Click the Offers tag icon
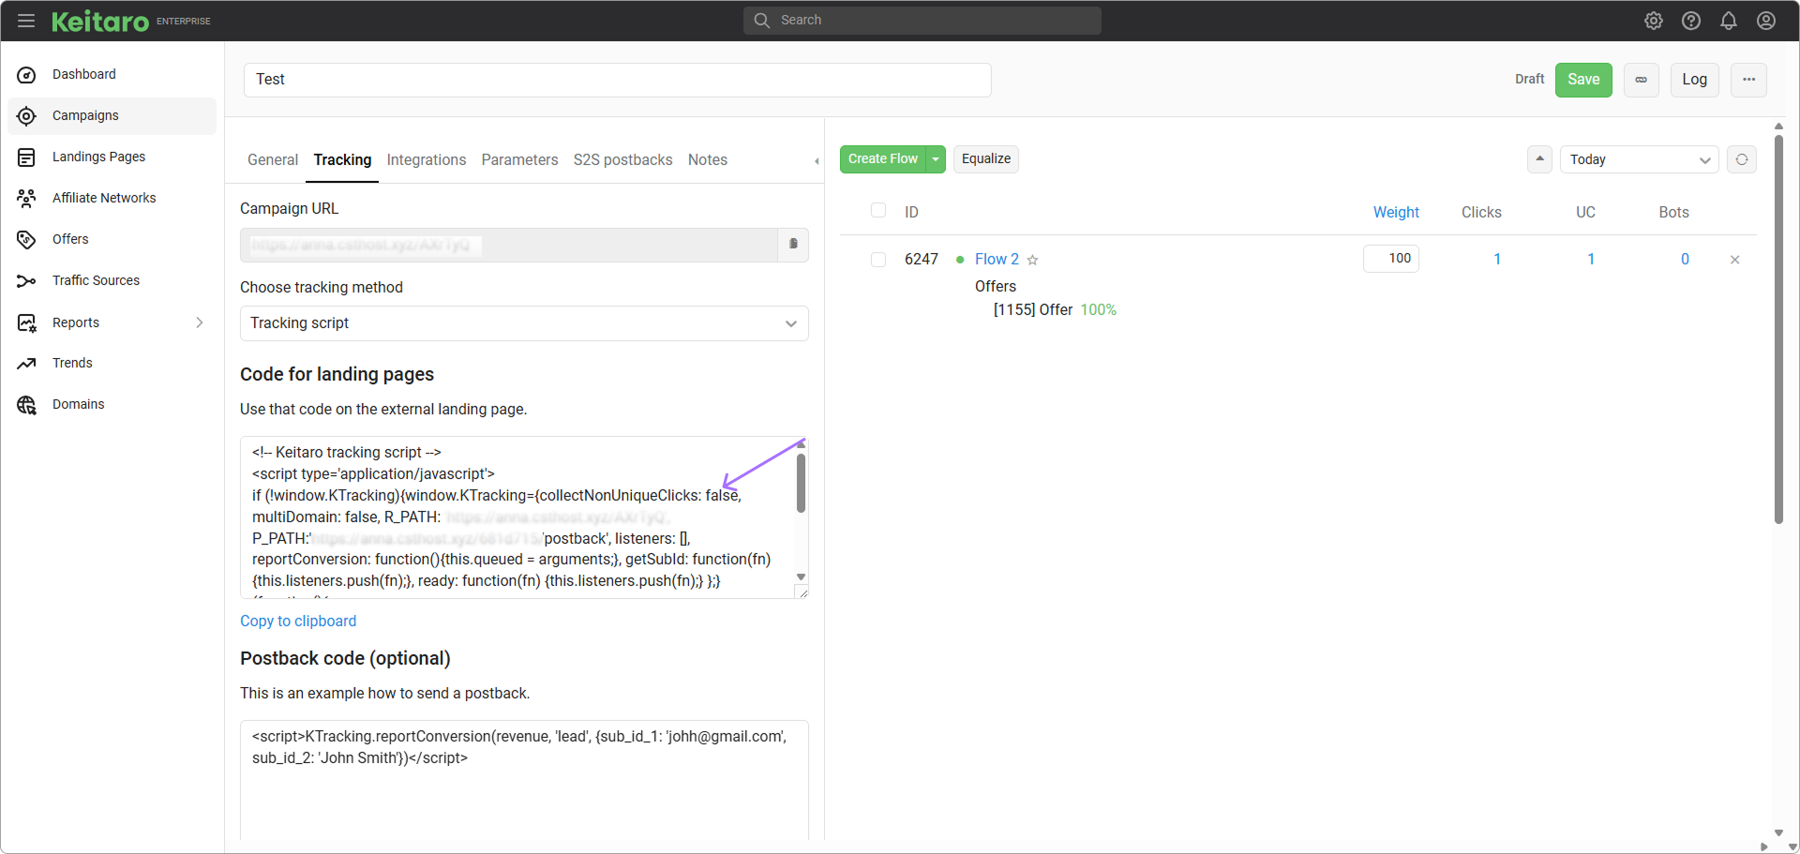The image size is (1800, 854). [x=26, y=240]
